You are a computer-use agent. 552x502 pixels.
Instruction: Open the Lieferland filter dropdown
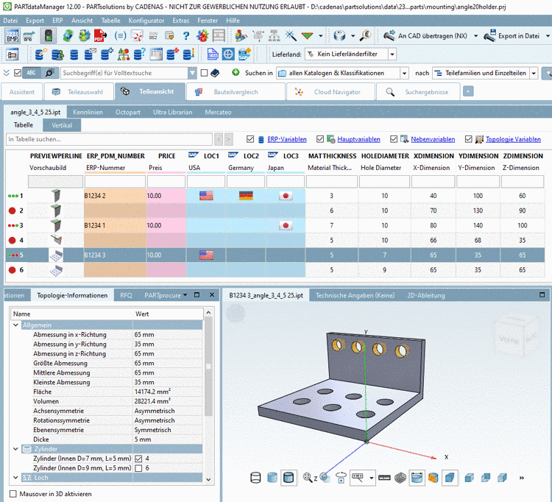pos(392,54)
